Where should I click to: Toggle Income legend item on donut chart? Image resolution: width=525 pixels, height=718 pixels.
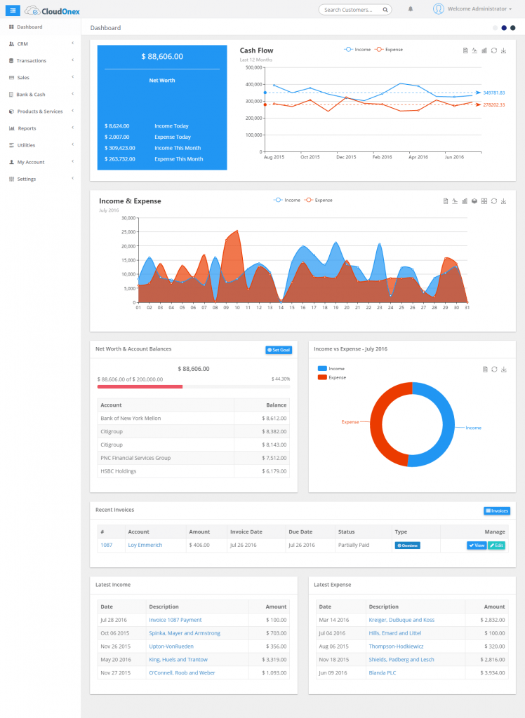331,368
